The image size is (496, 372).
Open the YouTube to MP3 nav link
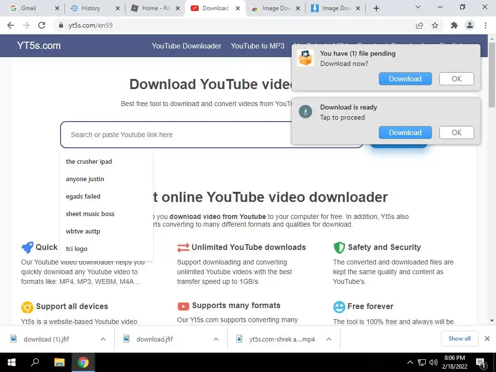258,46
